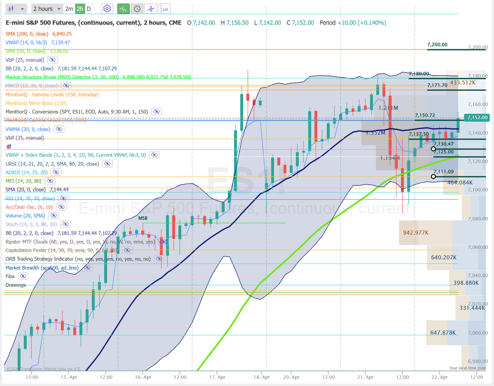The height and width of the screenshot is (386, 494).
Task: Click the red target icon under VbP
Action: pyautogui.click(x=9, y=146)
